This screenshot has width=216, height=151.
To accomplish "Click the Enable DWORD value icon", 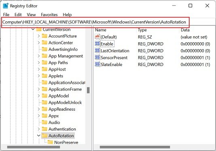I will [x=97, y=44].
